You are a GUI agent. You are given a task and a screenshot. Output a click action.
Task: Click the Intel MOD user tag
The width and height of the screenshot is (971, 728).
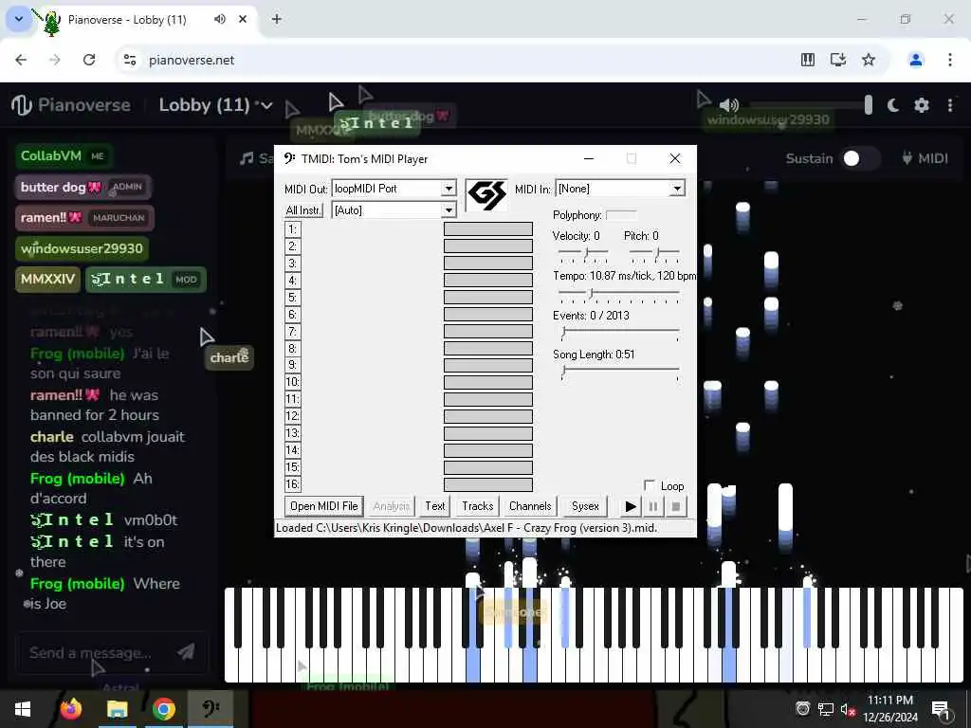point(145,280)
